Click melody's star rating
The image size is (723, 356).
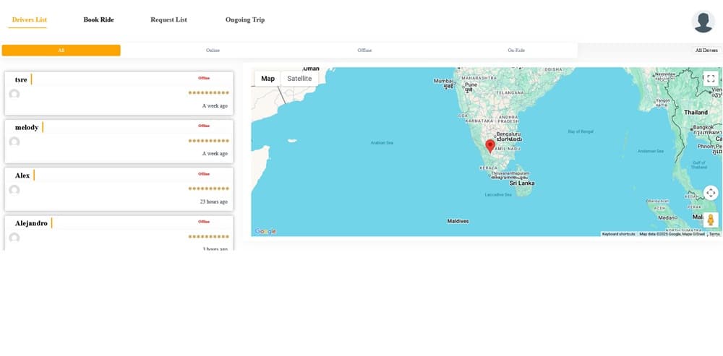pos(208,141)
